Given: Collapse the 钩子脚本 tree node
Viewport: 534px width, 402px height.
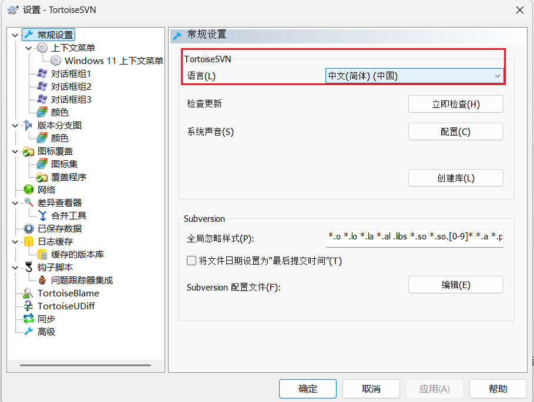Looking at the screenshot, I should [15, 268].
